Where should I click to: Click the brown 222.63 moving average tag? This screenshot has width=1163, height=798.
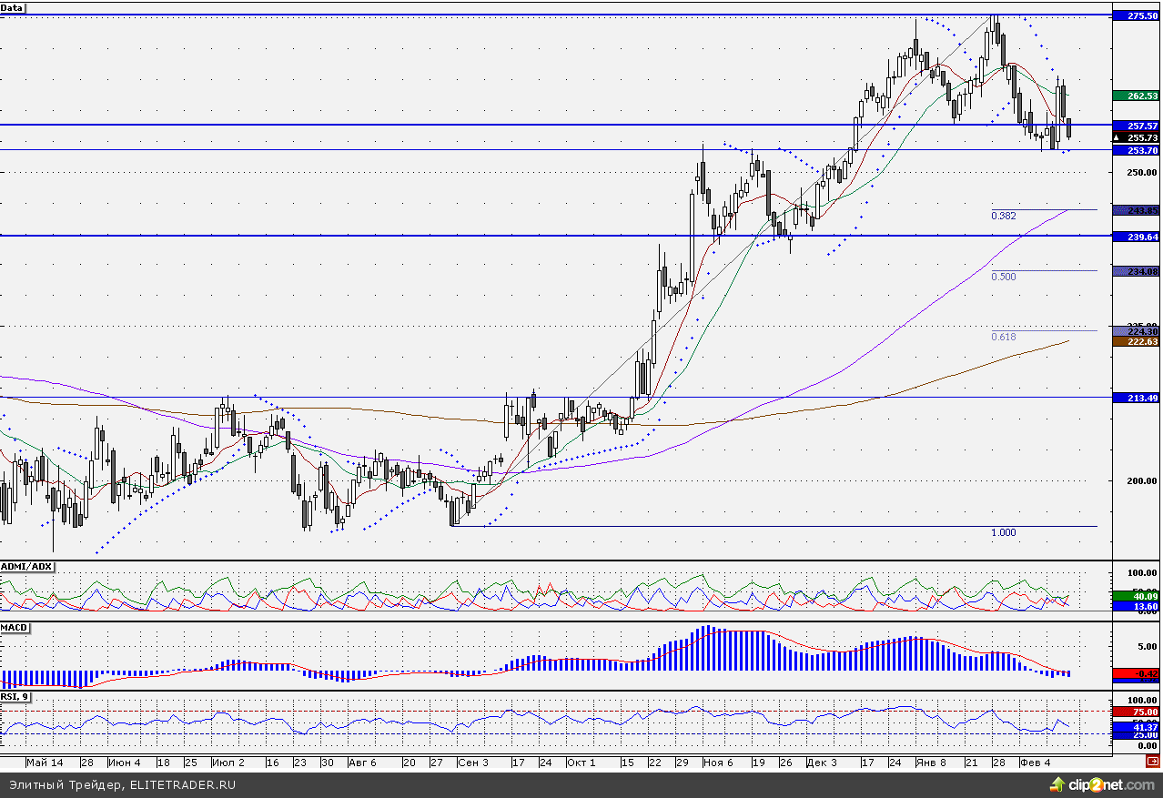pyautogui.click(x=1140, y=341)
